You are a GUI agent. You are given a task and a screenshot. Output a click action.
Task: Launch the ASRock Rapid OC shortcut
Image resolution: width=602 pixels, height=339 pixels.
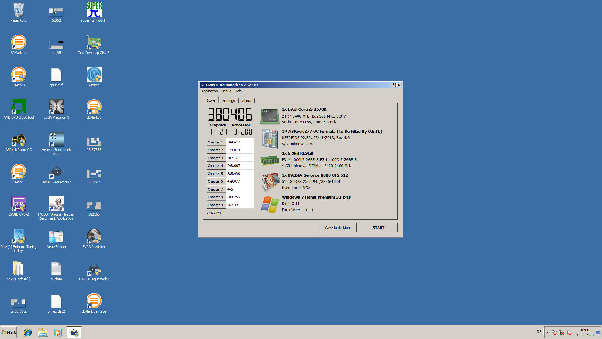[18, 142]
